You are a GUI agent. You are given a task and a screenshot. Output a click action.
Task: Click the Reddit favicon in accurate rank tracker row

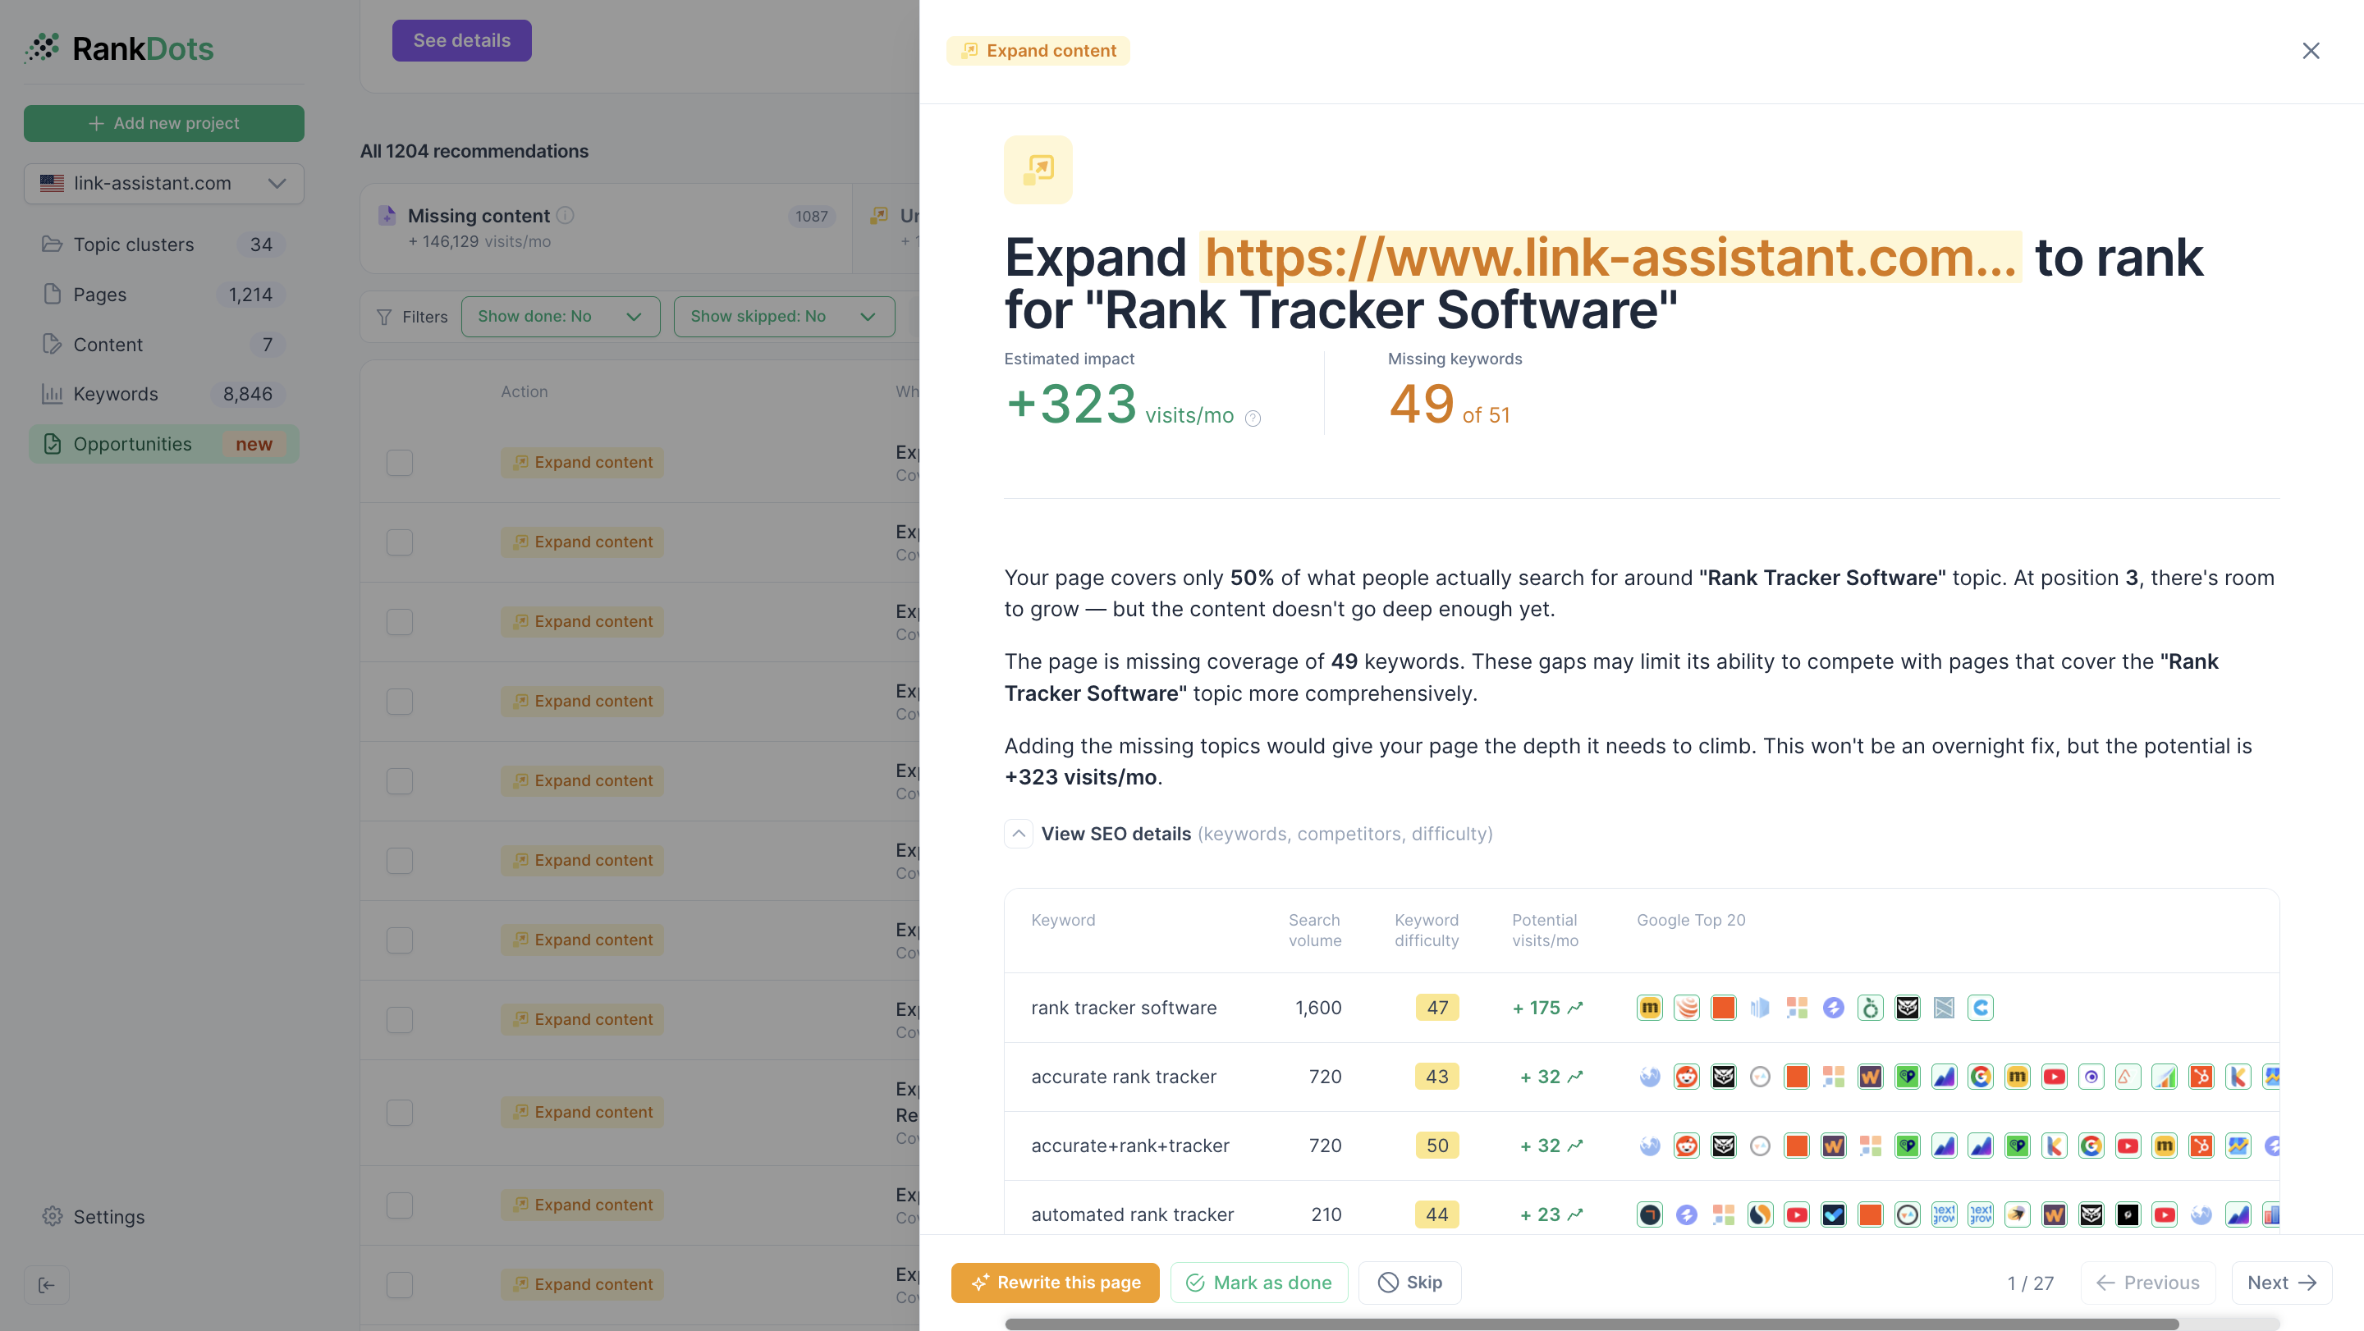pos(1686,1077)
